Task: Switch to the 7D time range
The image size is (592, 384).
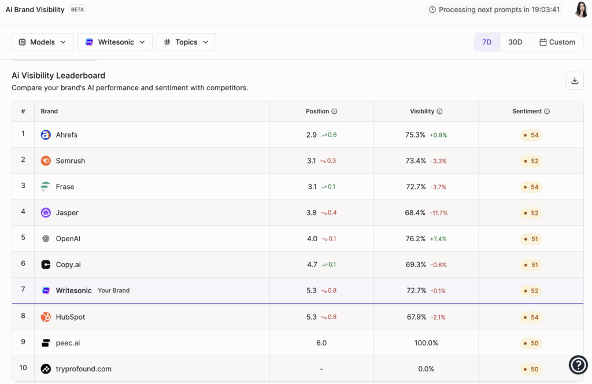Action: point(487,42)
